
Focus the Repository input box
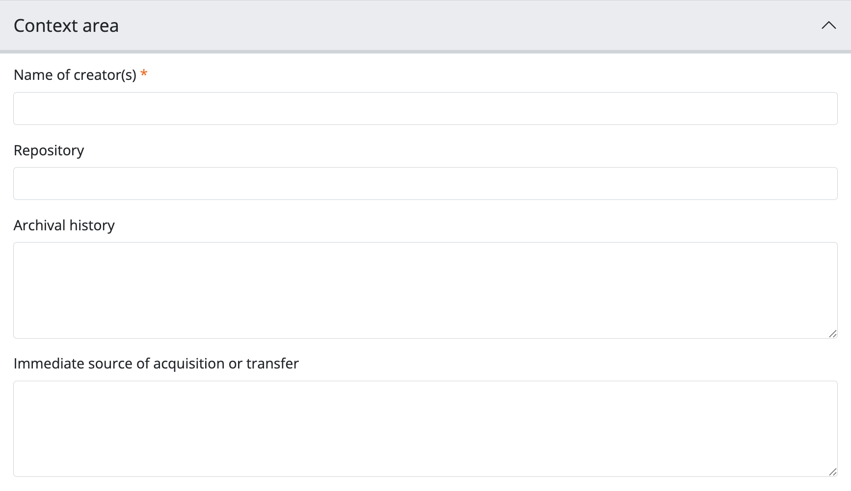425,183
